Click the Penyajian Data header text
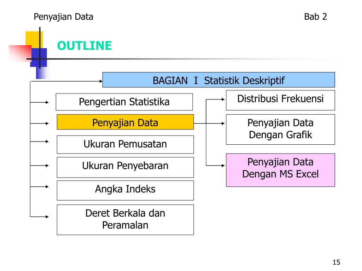Screen dimensions: 362x271 64,17
